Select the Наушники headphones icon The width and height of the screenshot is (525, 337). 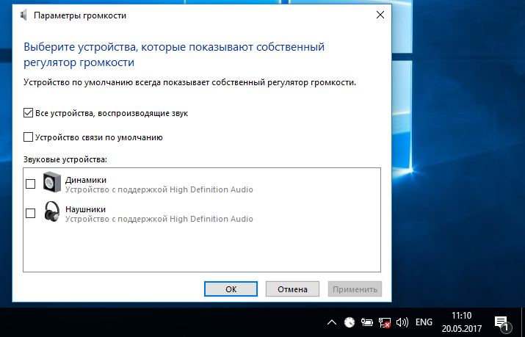tap(52, 211)
